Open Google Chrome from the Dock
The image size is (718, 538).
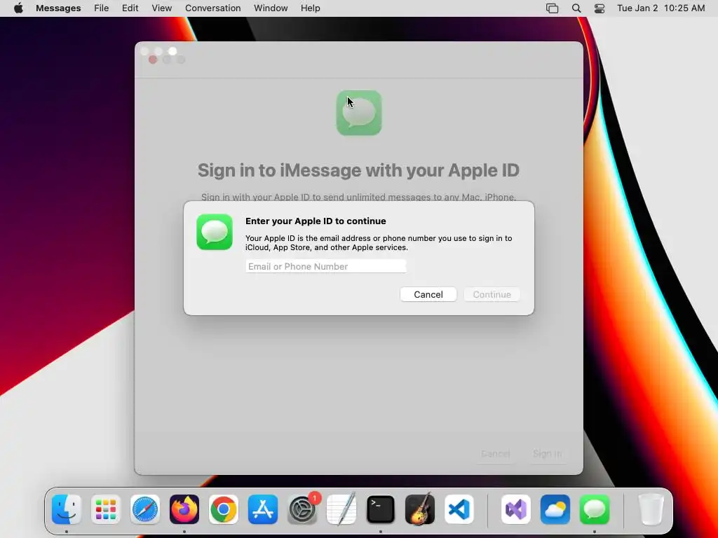(x=224, y=509)
